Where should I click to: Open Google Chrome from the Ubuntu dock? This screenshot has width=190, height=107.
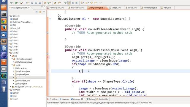click(4, 21)
